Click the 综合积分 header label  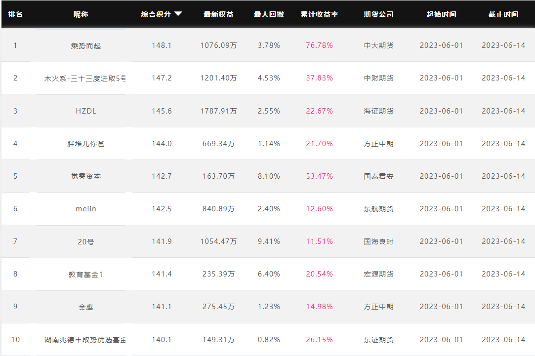[156, 14]
